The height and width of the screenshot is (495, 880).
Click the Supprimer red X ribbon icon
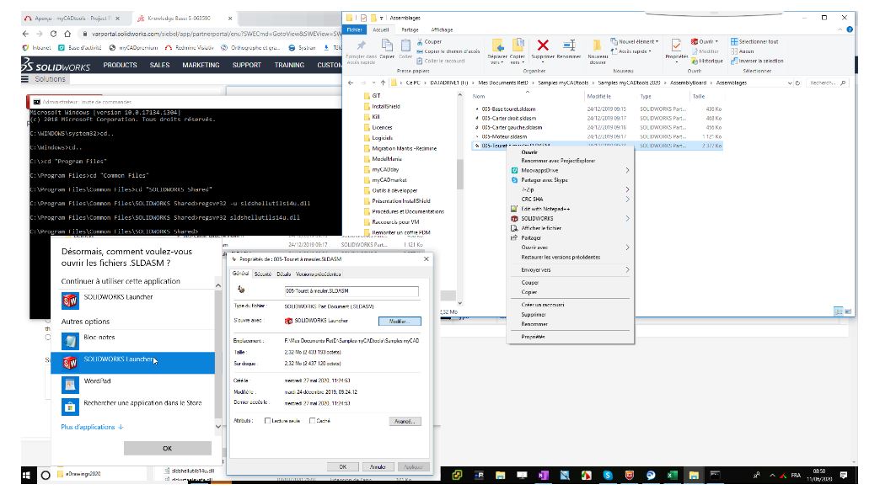coord(543,45)
